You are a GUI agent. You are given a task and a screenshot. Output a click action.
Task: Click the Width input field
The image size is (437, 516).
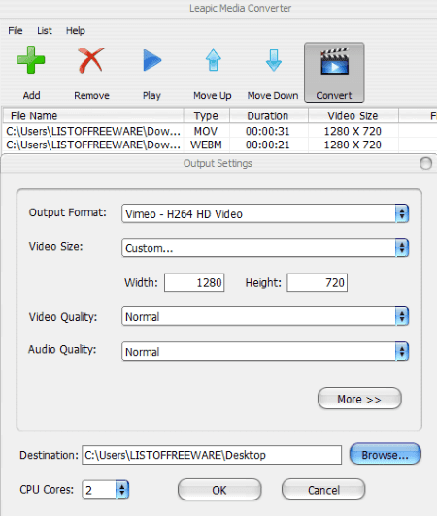[194, 282]
